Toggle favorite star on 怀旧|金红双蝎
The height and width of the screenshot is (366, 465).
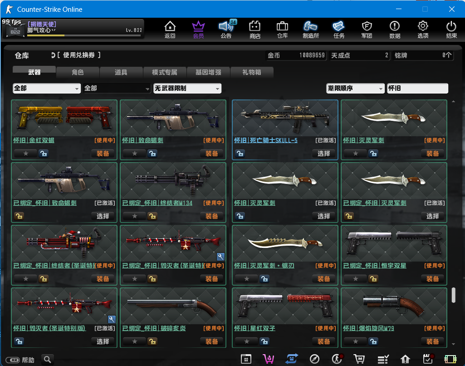[26, 153]
